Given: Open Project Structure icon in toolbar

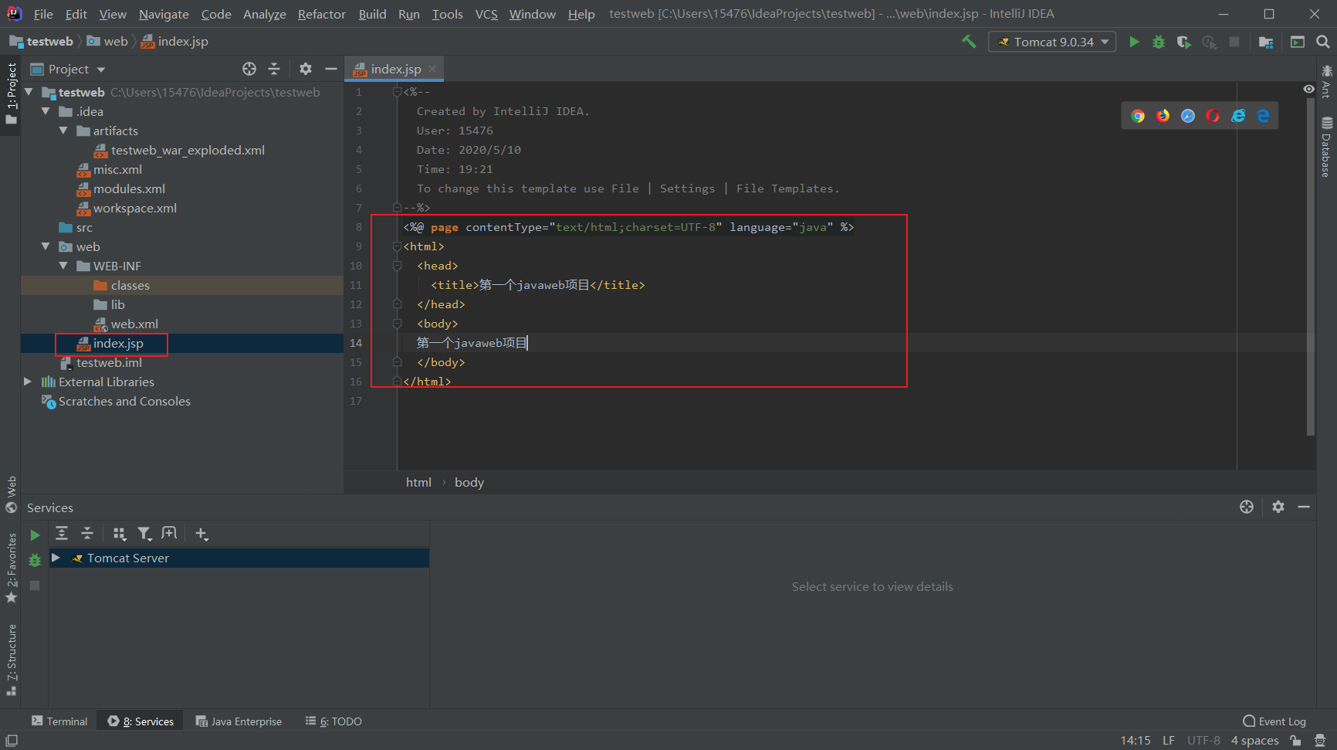Looking at the screenshot, I should pyautogui.click(x=1266, y=42).
